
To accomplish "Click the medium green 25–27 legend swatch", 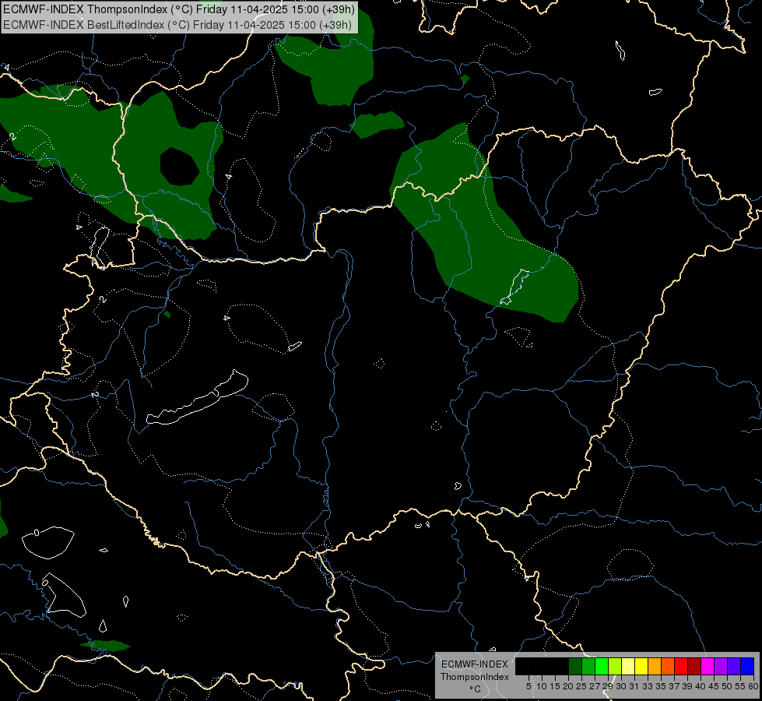I will click(588, 666).
